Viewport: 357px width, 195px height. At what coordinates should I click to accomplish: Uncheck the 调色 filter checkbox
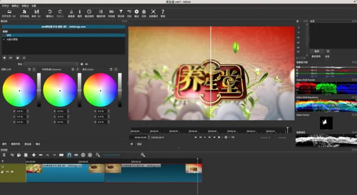[4, 35]
